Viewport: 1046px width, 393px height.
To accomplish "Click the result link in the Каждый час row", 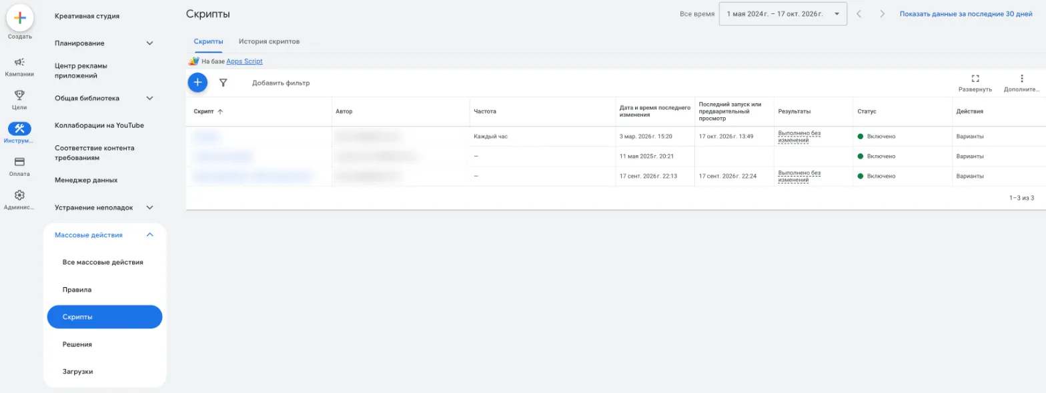I will pyautogui.click(x=799, y=137).
